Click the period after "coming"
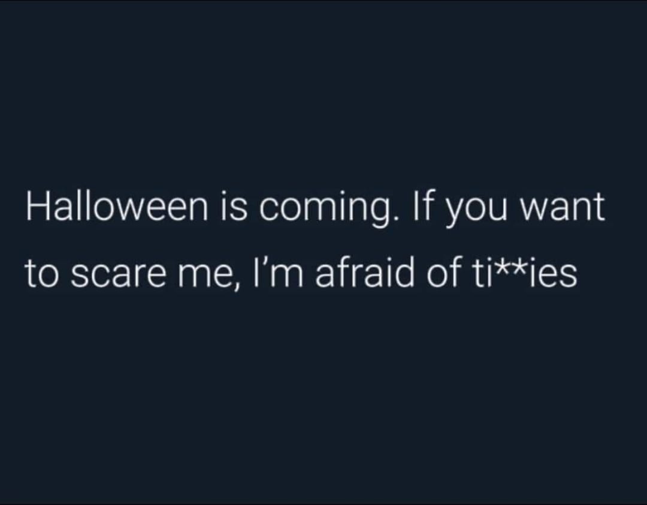647x505 pixels. point(395,218)
